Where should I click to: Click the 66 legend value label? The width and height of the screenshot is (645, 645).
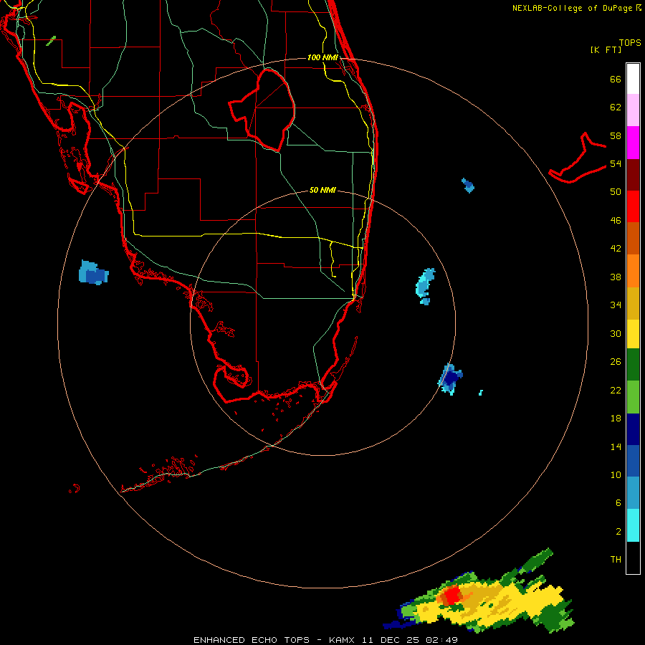pyautogui.click(x=616, y=80)
